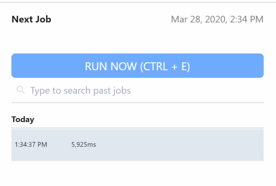Click the "Type to search past jobs" placeholder

pos(80,91)
